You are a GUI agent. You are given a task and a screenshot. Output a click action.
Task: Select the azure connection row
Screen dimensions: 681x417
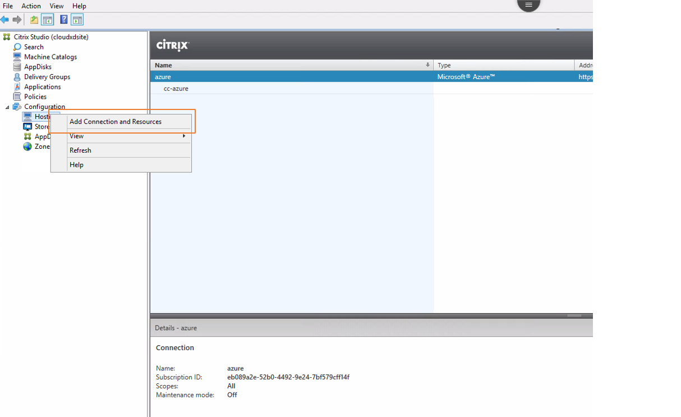(x=371, y=77)
